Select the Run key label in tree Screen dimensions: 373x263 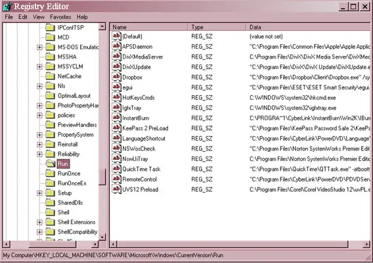63,164
